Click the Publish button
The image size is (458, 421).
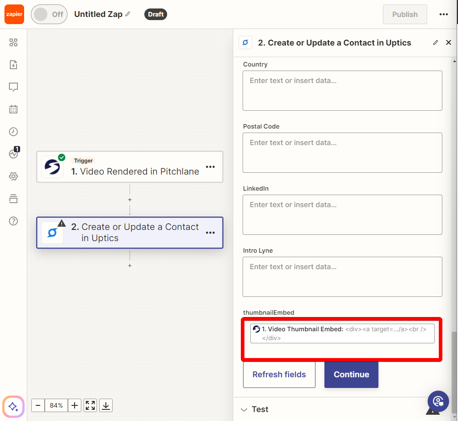pos(405,14)
